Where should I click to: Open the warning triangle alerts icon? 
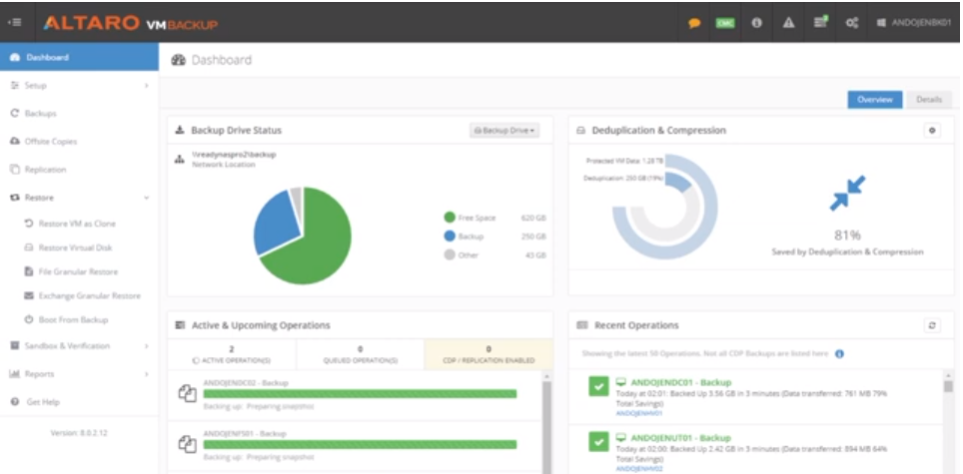tap(788, 24)
